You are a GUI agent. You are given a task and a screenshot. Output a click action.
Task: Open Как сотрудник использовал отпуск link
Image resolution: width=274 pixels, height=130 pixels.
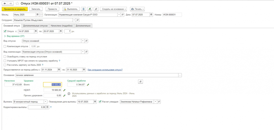point(105,70)
